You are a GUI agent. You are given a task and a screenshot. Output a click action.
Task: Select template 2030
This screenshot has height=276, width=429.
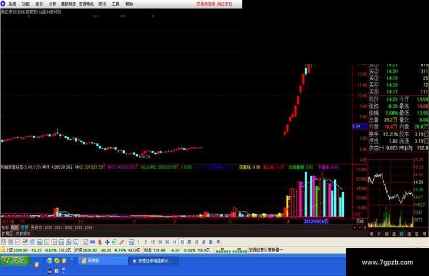tap(48, 227)
